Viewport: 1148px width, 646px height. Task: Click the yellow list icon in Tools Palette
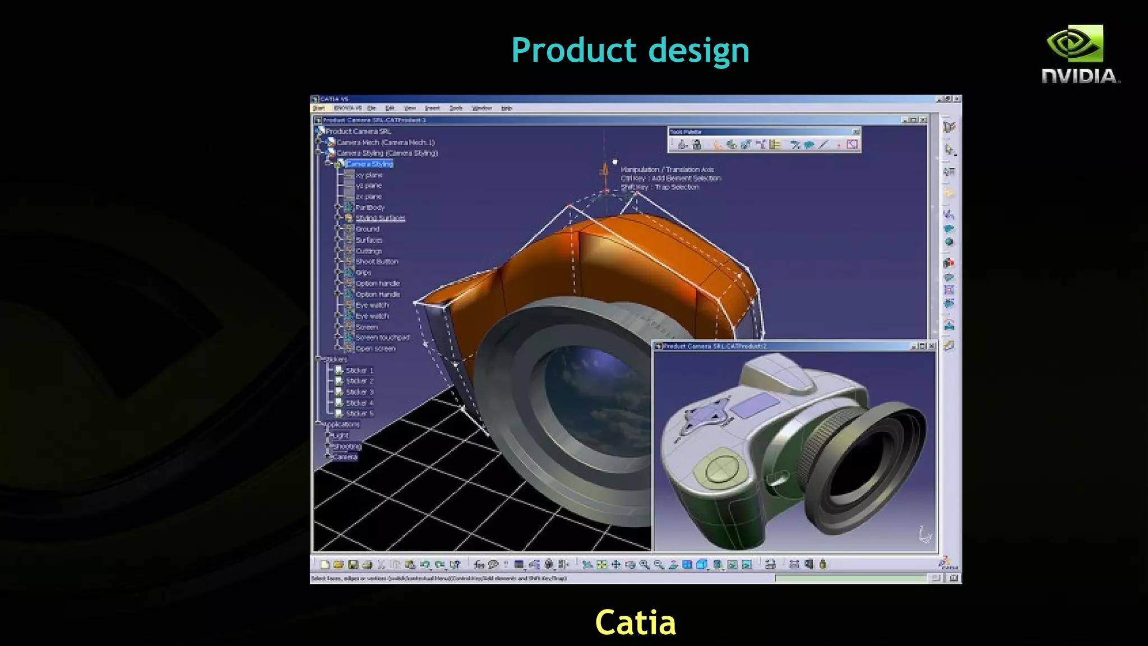click(x=775, y=145)
